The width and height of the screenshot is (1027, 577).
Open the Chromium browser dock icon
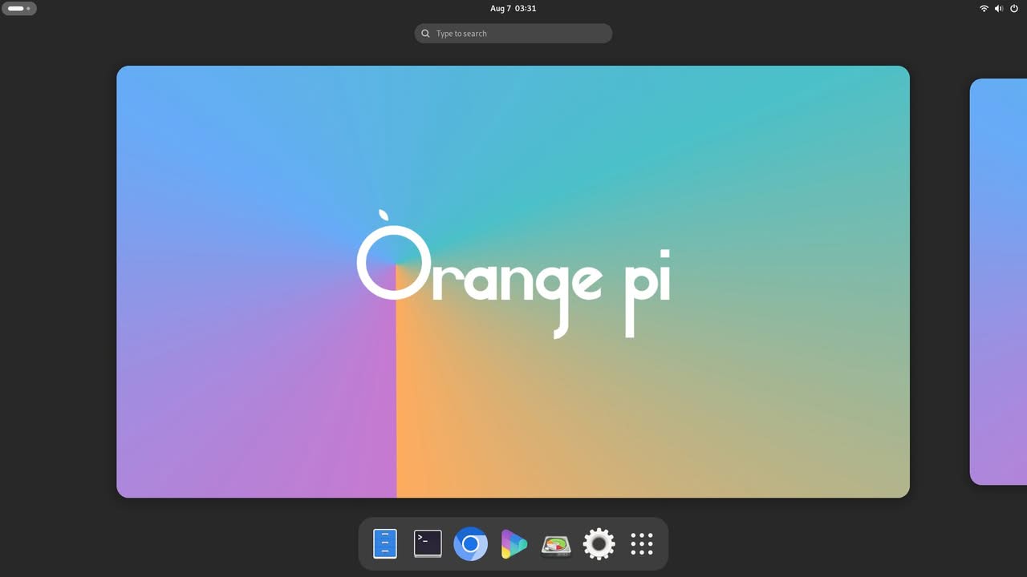471,544
